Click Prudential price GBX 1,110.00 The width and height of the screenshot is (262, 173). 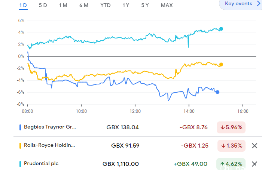(121, 164)
